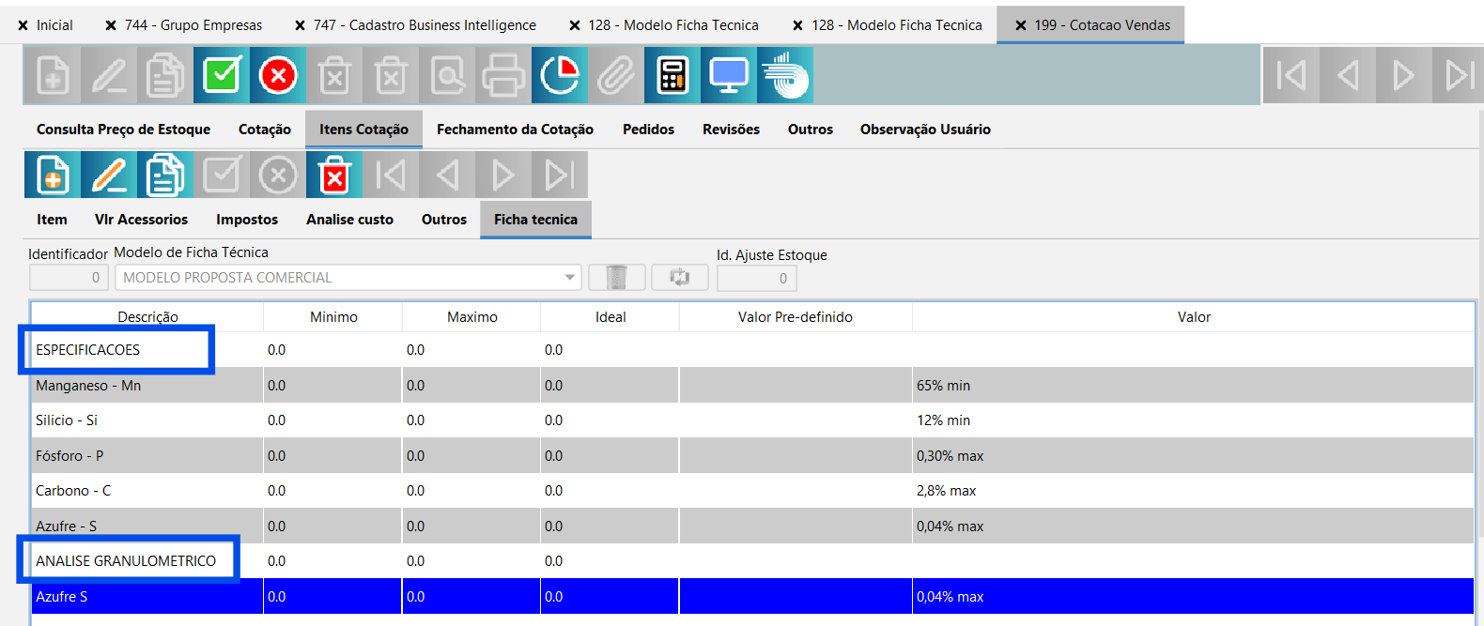The image size is (1484, 626).
Task: Click the Id. Ajuste Estoque field
Action: tap(756, 278)
